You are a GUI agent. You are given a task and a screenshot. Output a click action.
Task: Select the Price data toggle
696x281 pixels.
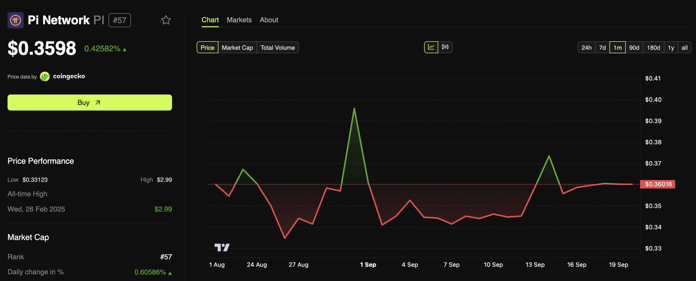pyautogui.click(x=207, y=48)
